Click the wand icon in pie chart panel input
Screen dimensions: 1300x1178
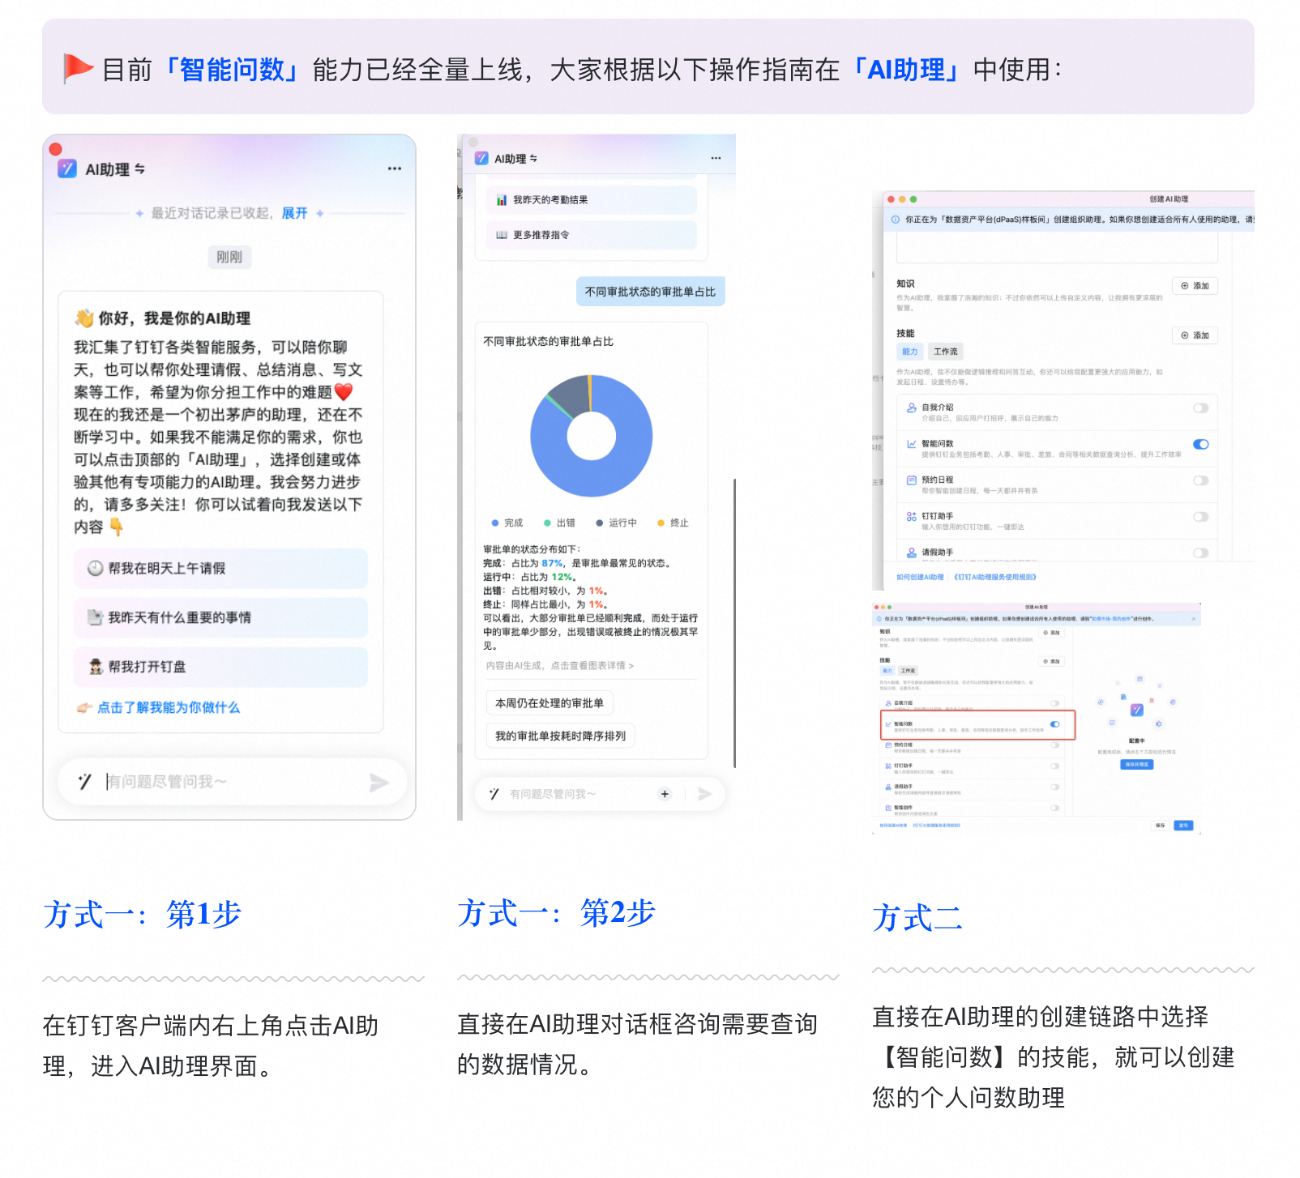pyautogui.click(x=494, y=794)
